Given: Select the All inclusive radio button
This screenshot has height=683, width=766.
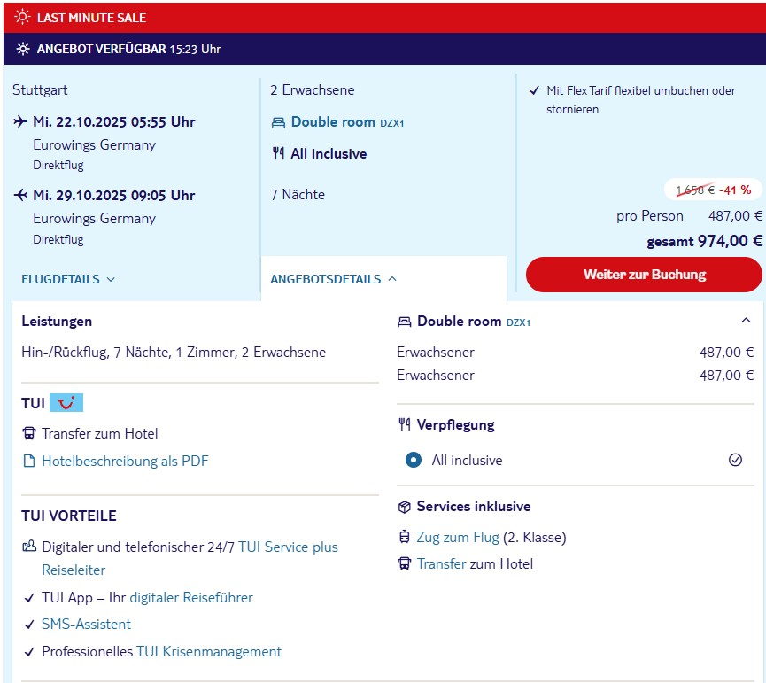Looking at the screenshot, I should click(x=414, y=460).
